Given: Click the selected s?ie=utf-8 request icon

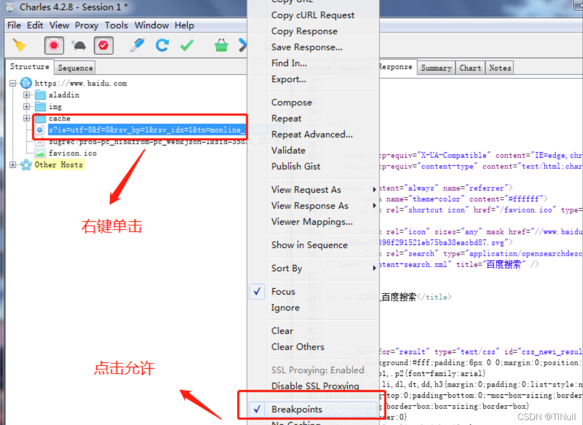Looking at the screenshot, I should tap(40, 130).
